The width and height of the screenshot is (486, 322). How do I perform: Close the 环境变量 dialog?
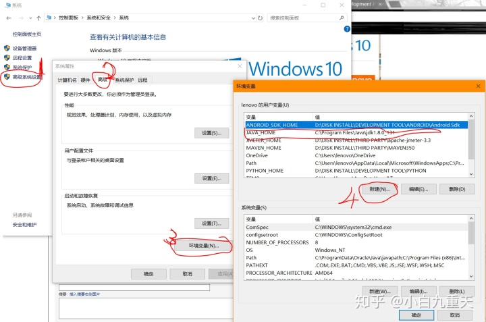point(479,86)
